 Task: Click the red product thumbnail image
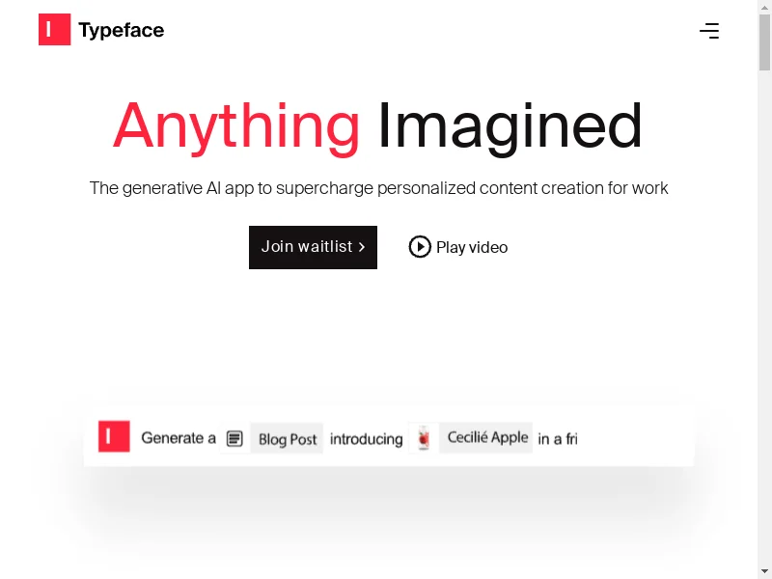424,438
